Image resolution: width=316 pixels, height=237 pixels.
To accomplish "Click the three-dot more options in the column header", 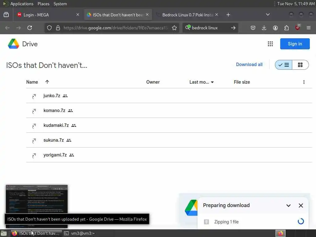I will (304, 82).
